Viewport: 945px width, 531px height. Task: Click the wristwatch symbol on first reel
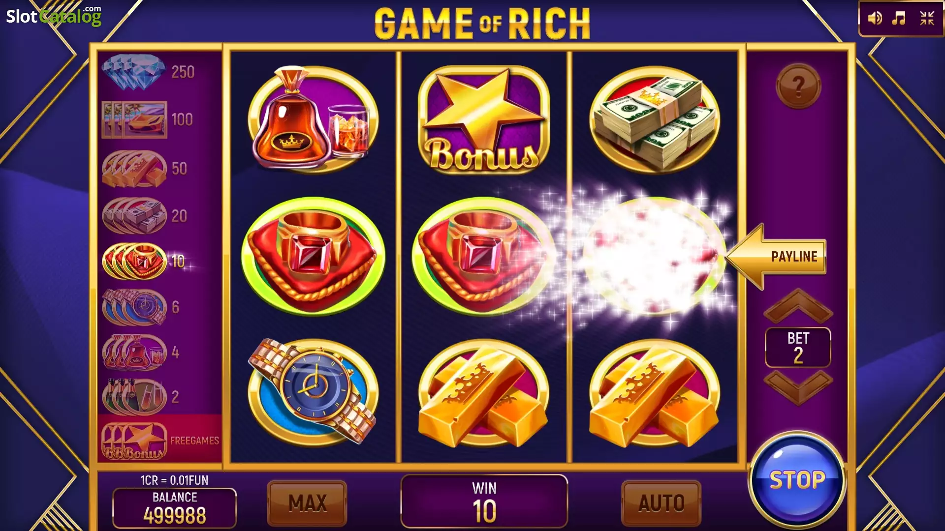(x=313, y=392)
